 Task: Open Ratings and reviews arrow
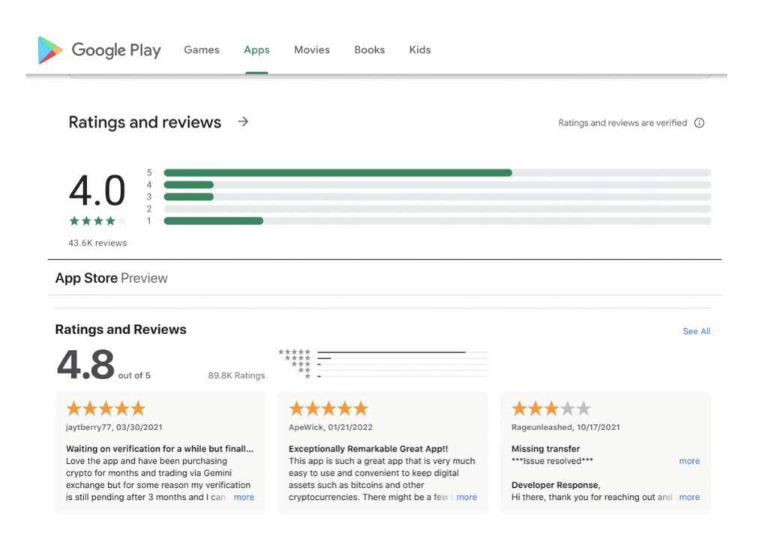(x=243, y=121)
